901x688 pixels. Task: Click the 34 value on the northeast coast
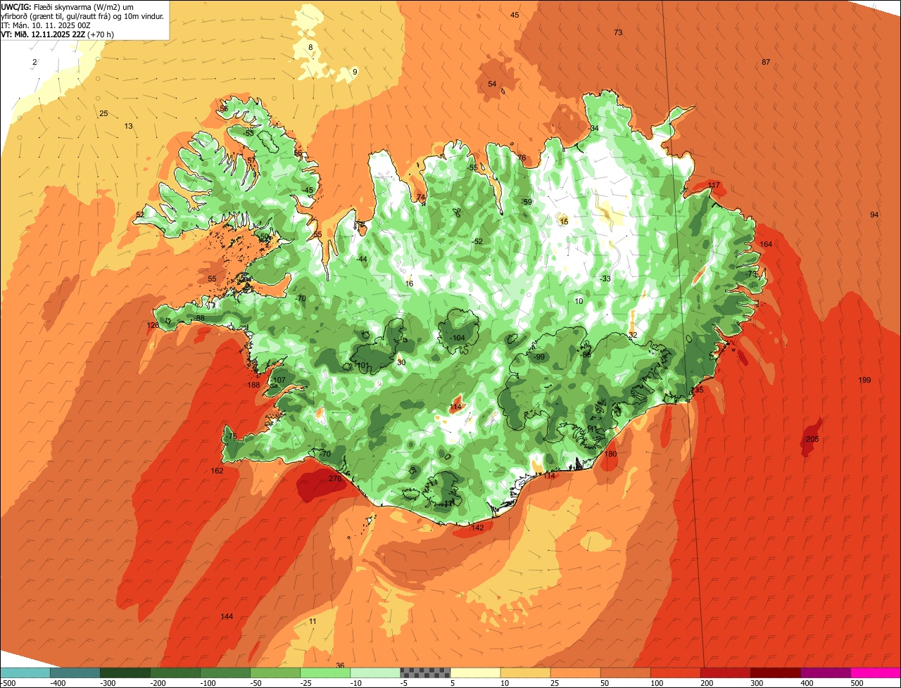click(x=594, y=128)
